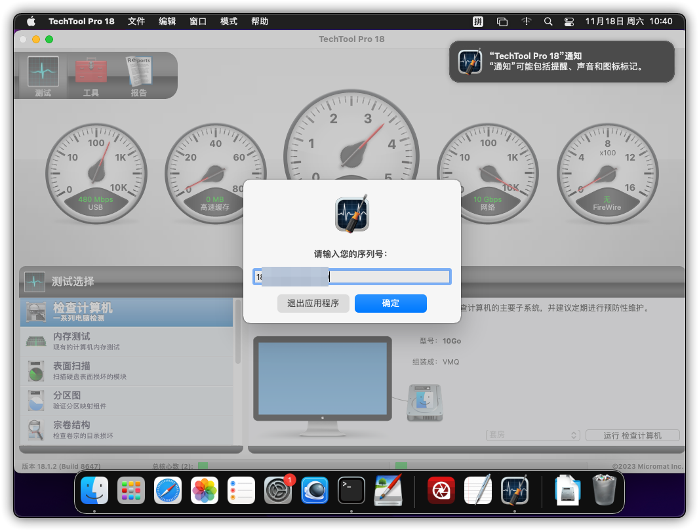Image resolution: width=699 pixels, height=531 pixels.
Task: Click the central processor load gauge
Action: [351, 136]
